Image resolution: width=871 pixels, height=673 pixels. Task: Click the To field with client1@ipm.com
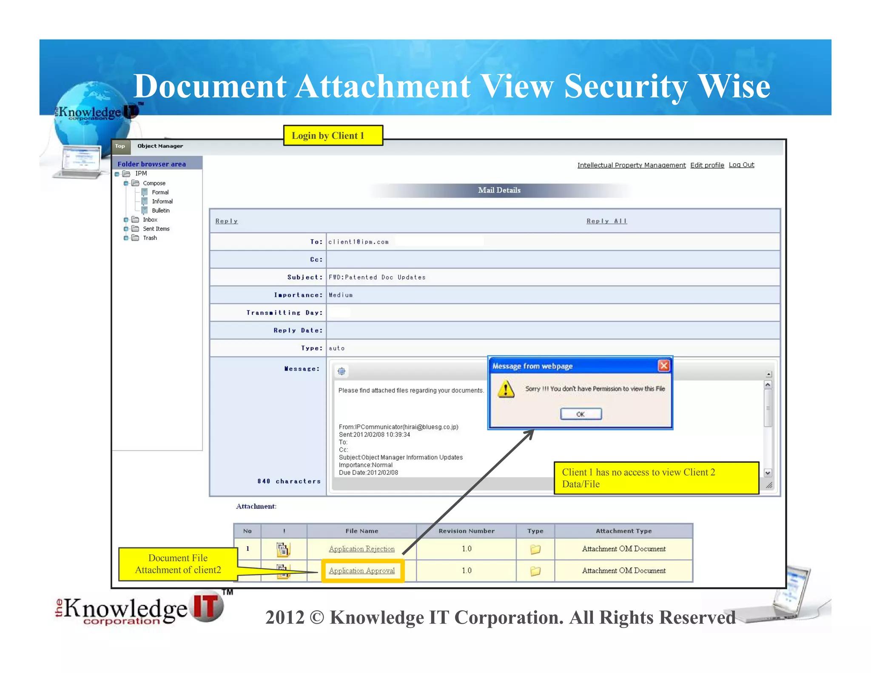[x=553, y=242]
